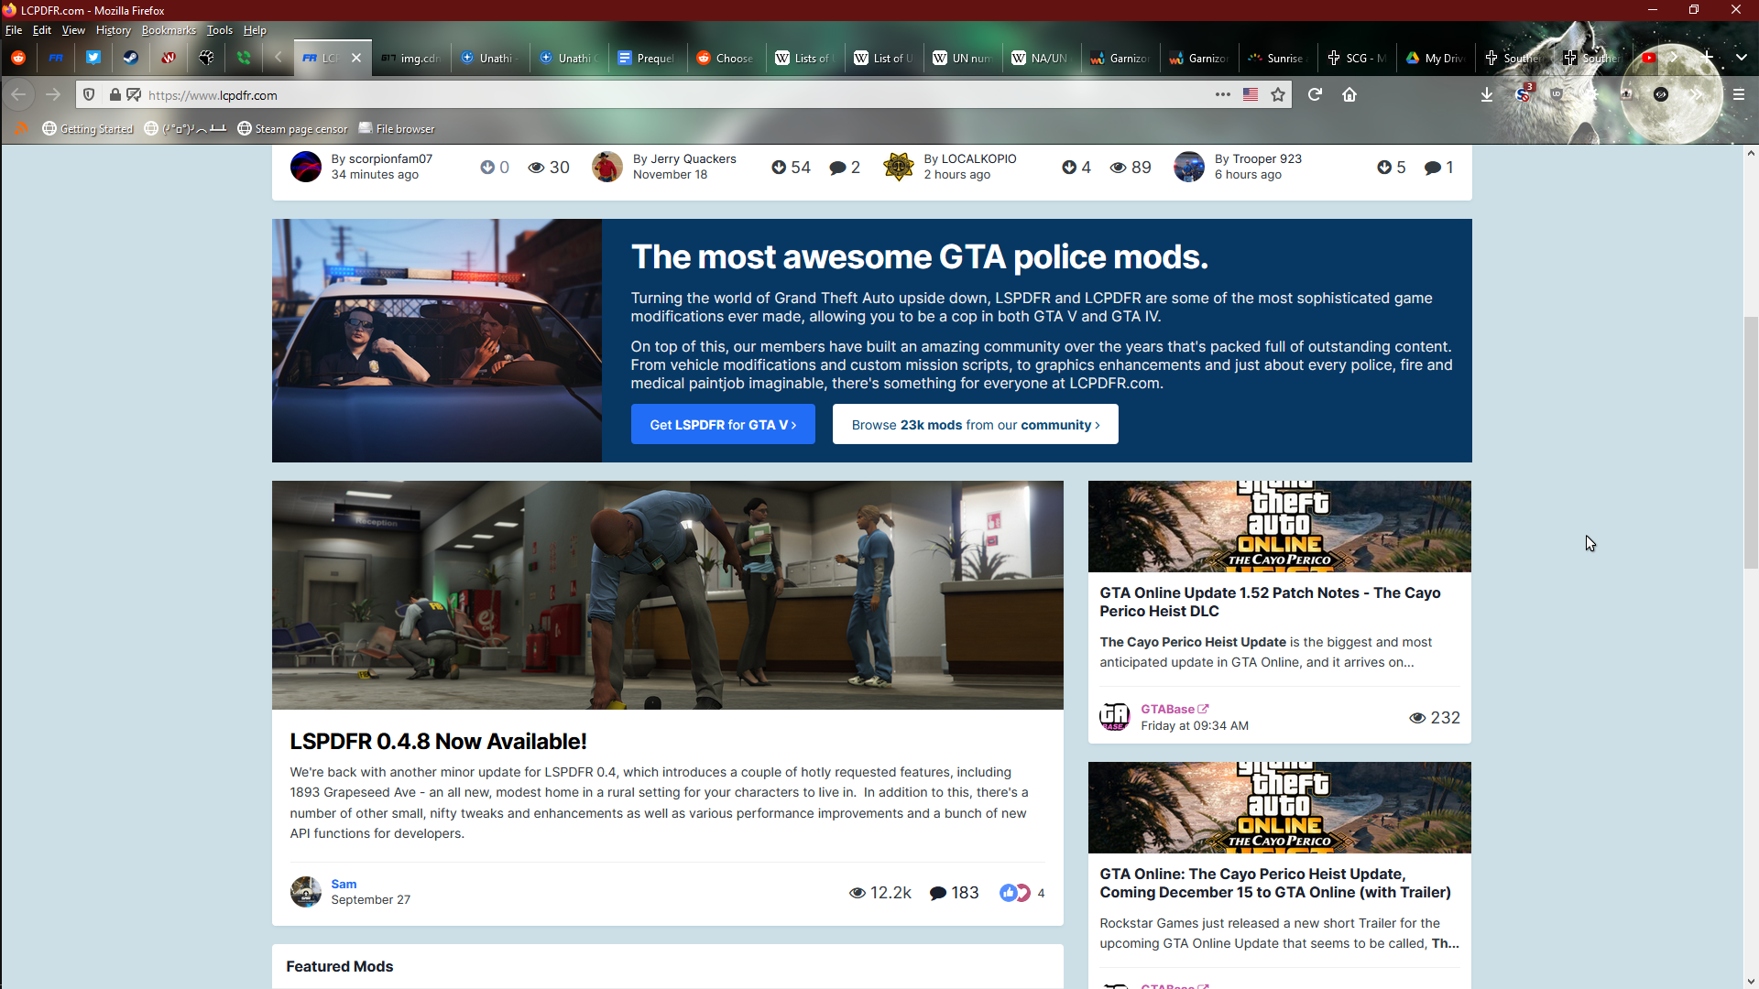Go to the Firefox home page

(1349, 94)
